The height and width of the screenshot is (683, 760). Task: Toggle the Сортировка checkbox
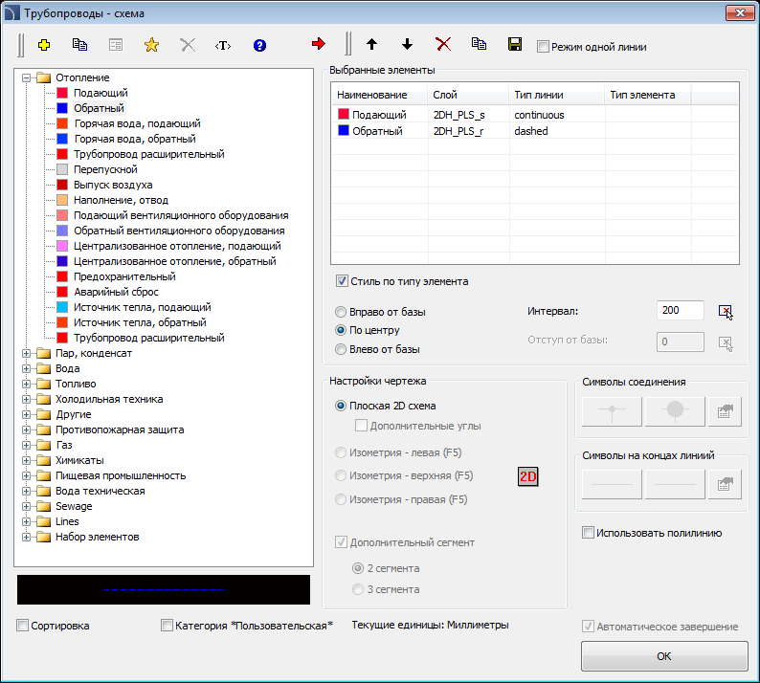point(22,626)
